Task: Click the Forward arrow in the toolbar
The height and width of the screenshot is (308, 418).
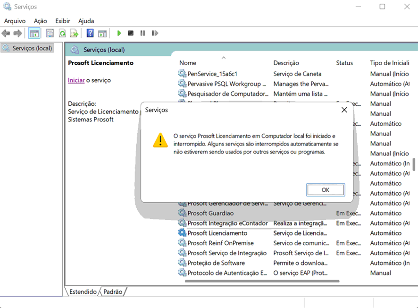Action: pyautogui.click(x=17, y=34)
